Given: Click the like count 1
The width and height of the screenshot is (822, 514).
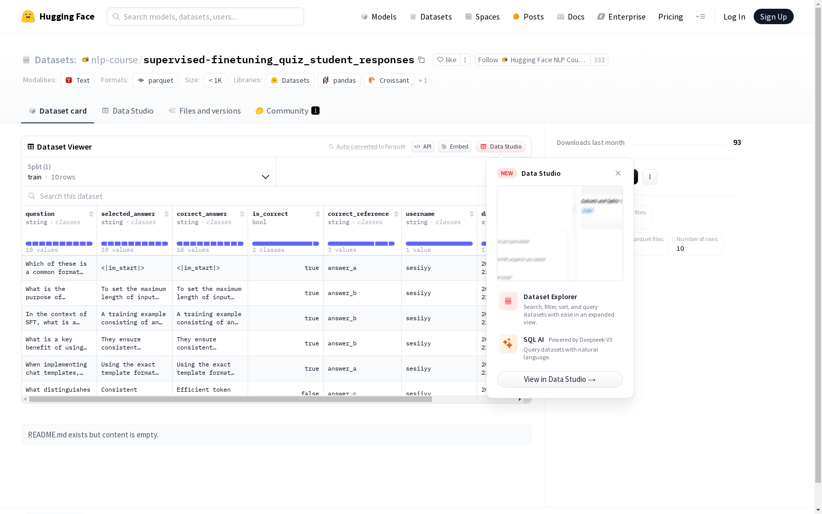Looking at the screenshot, I should point(465,60).
